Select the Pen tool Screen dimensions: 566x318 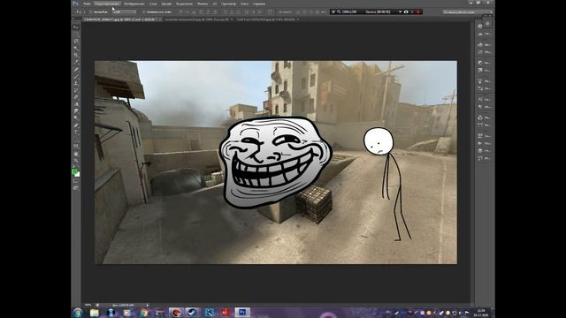[76, 125]
